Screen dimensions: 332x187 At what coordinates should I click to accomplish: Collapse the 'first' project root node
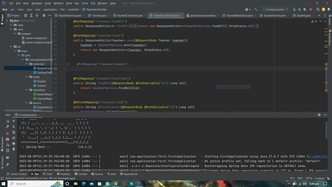point(7,21)
